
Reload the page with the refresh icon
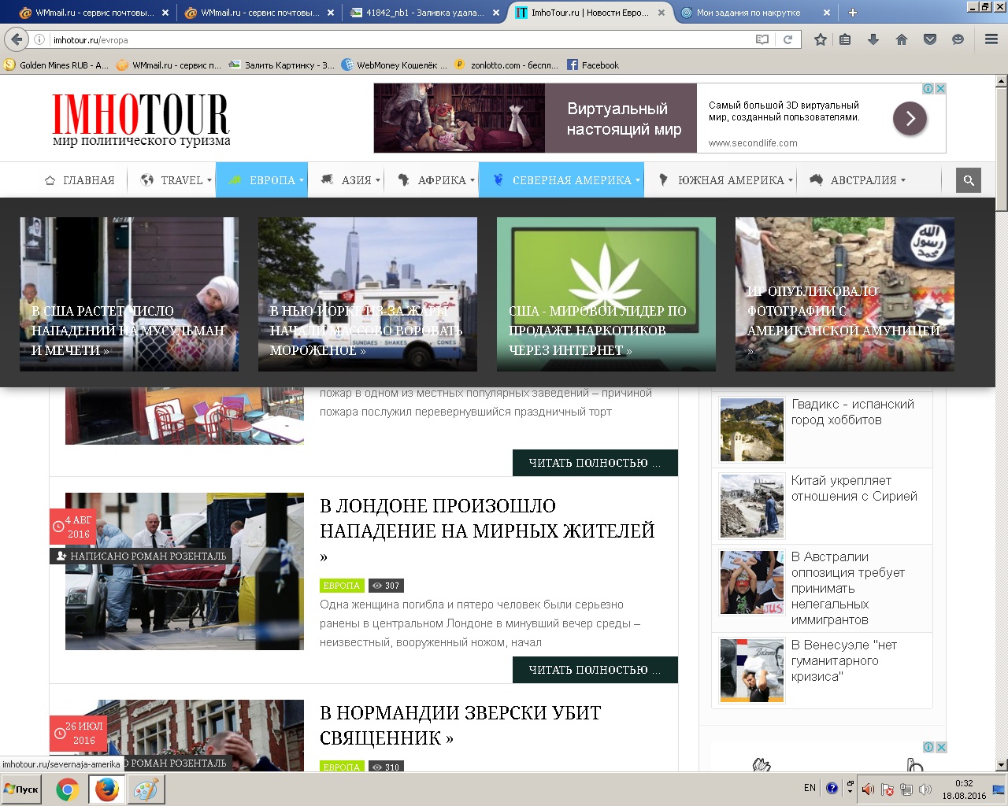coord(787,39)
